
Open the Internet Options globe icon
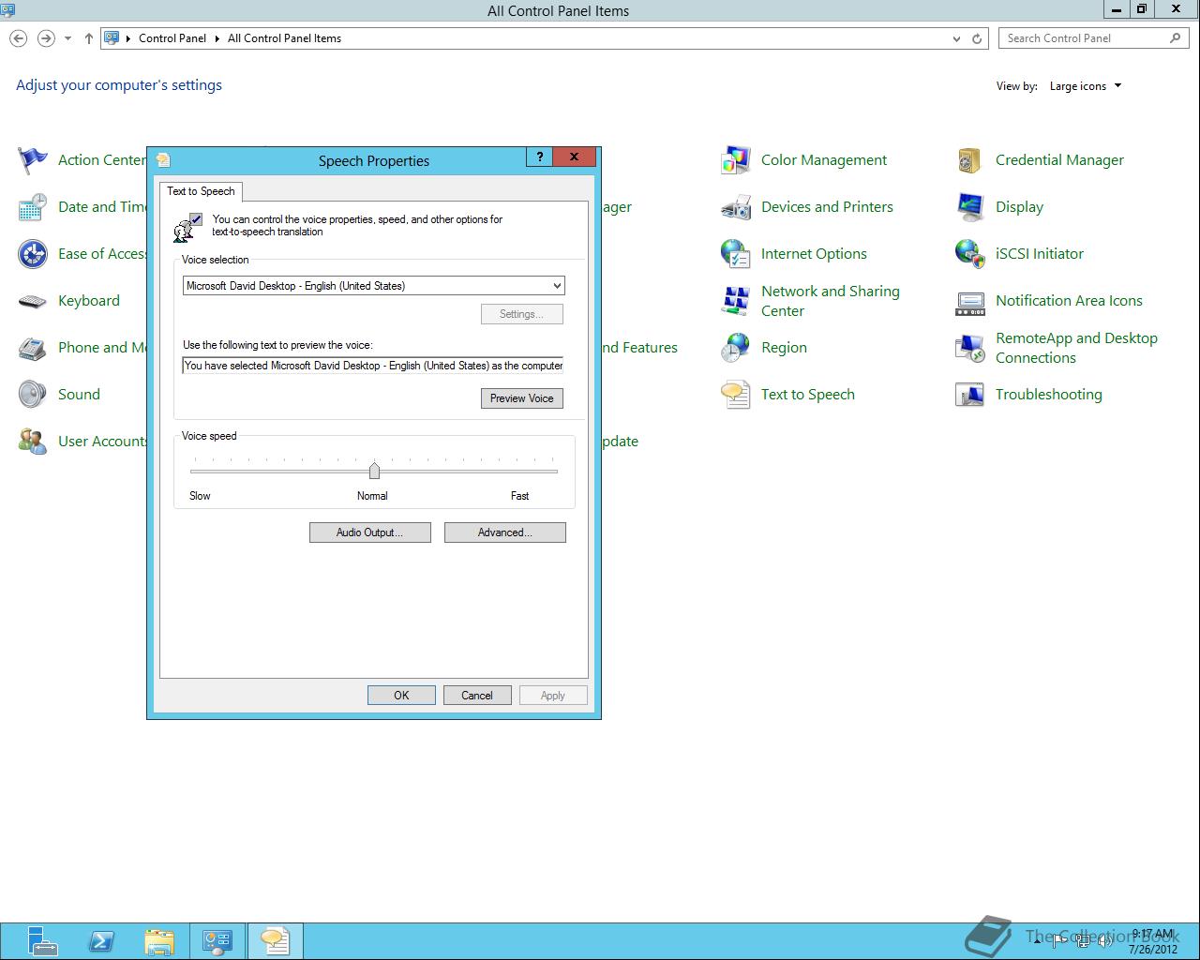click(x=736, y=254)
